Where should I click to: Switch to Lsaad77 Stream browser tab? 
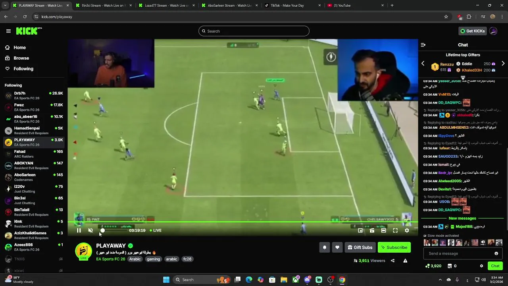coord(167,6)
